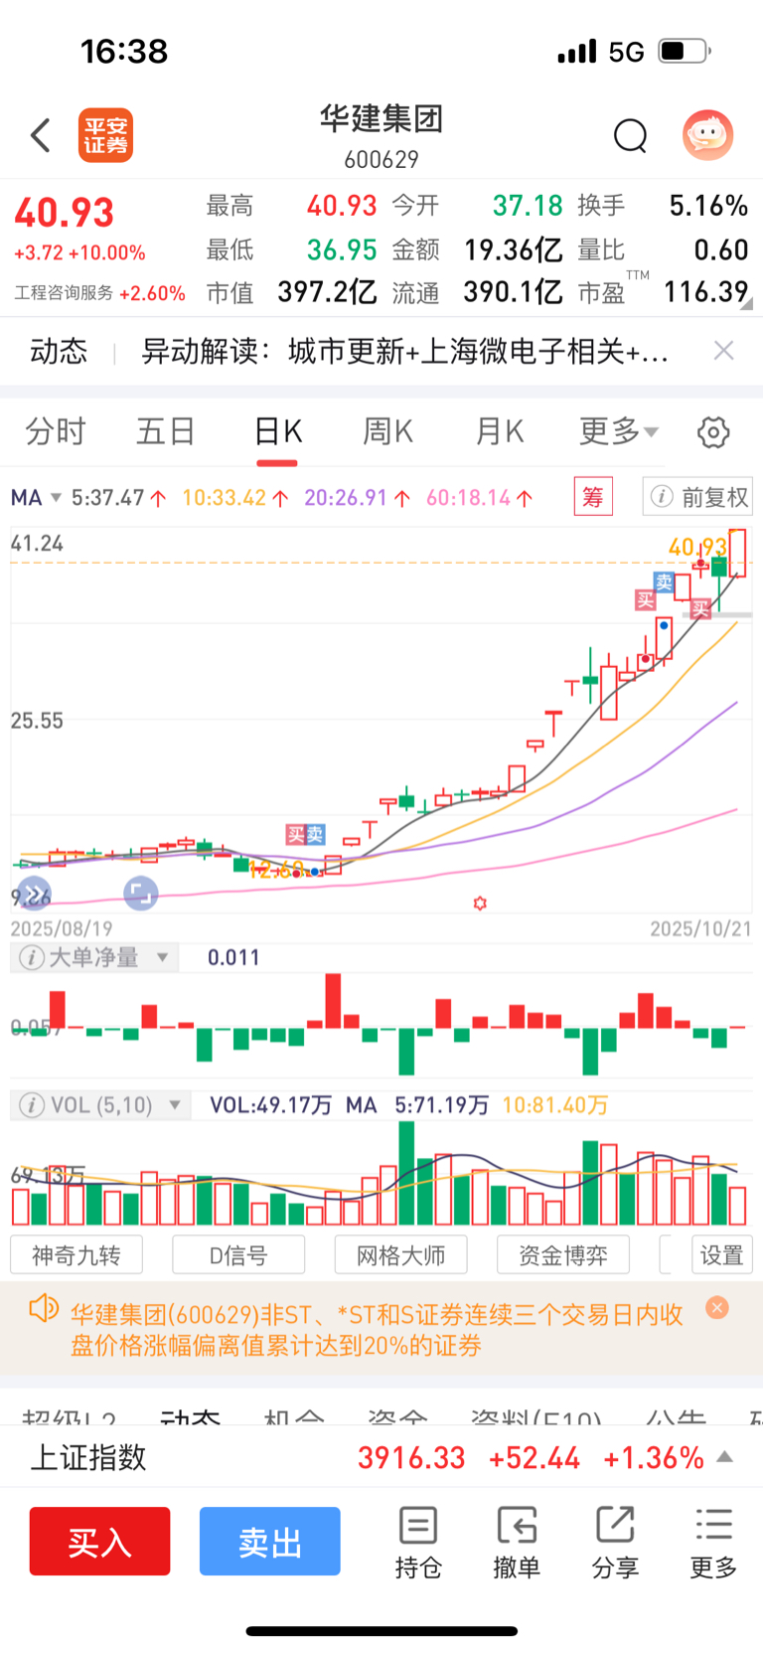The height and width of the screenshot is (1653, 763).
Task: Tap the 买 marker near chart top
Action: pyautogui.click(x=646, y=599)
